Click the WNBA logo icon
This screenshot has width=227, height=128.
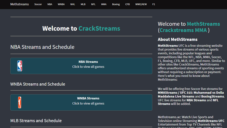[20, 102]
